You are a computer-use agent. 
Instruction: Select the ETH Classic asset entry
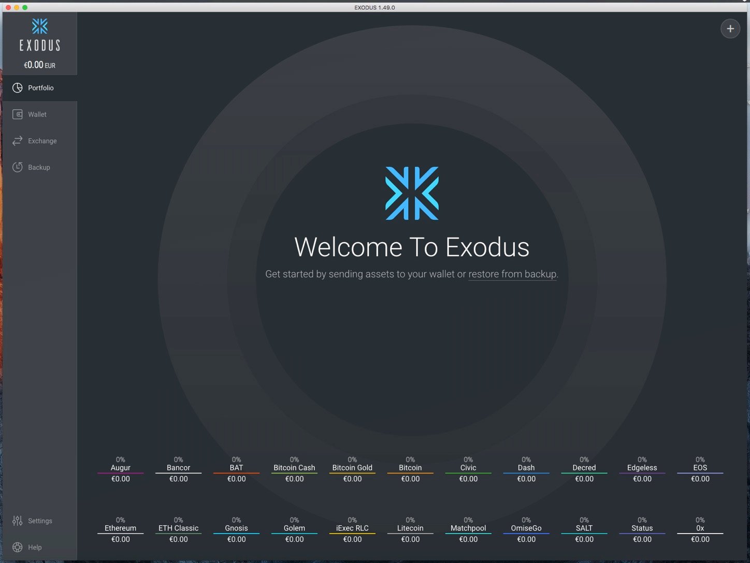click(179, 530)
